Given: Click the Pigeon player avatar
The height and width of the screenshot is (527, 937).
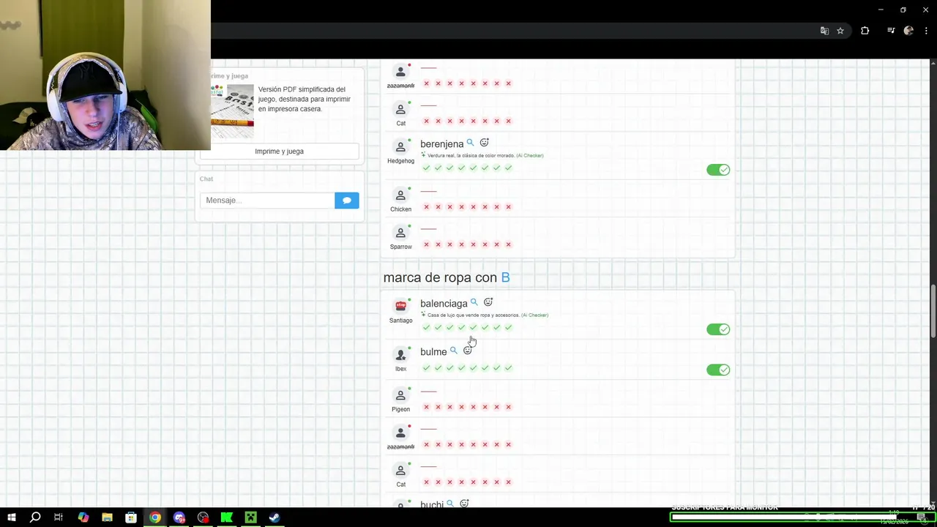Looking at the screenshot, I should pyautogui.click(x=400, y=395).
